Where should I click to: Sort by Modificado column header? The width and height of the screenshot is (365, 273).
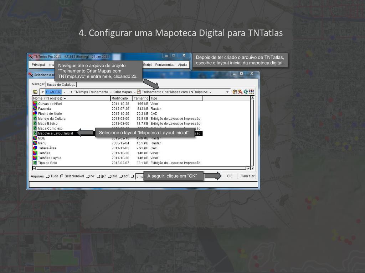(122, 98)
